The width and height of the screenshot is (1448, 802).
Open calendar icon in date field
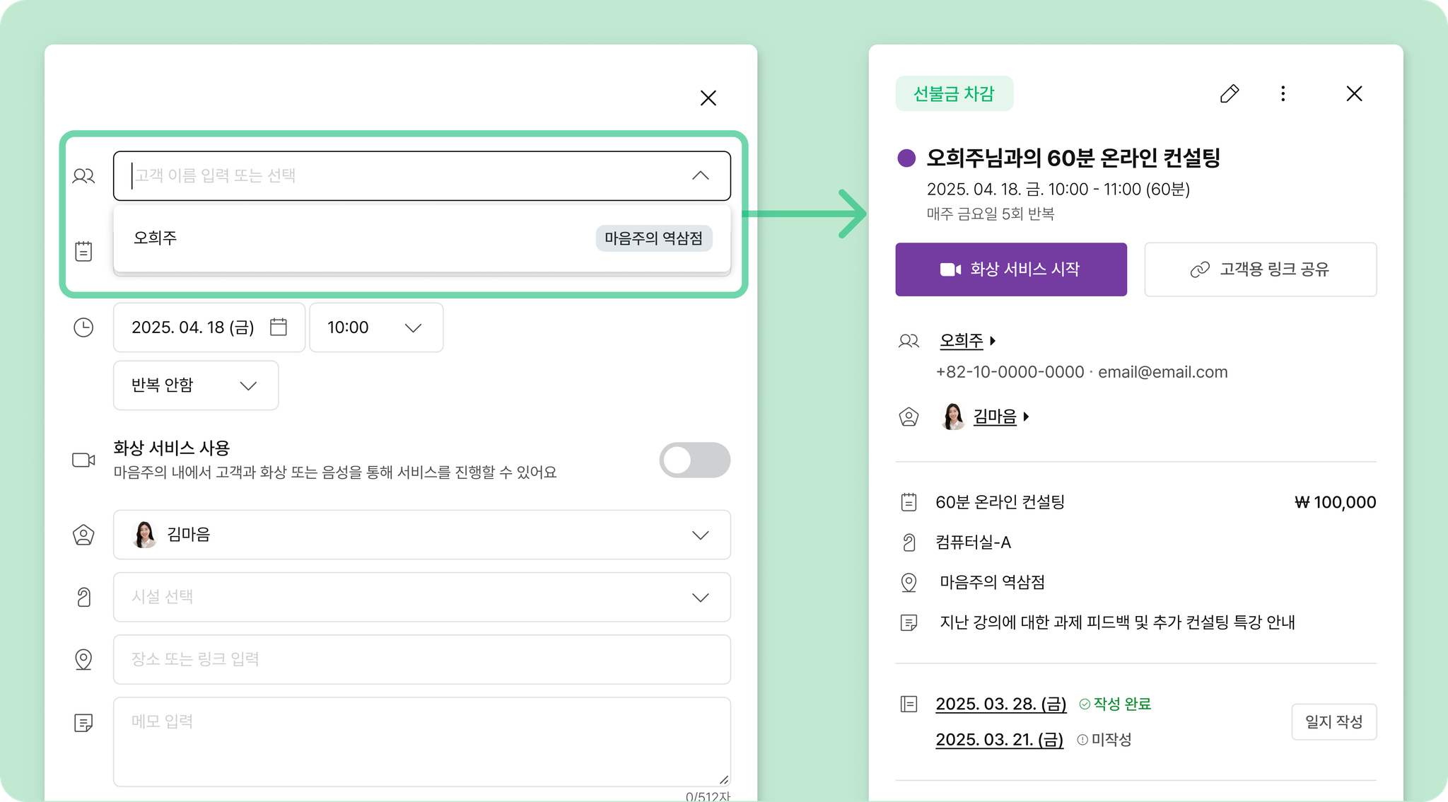[x=279, y=327]
